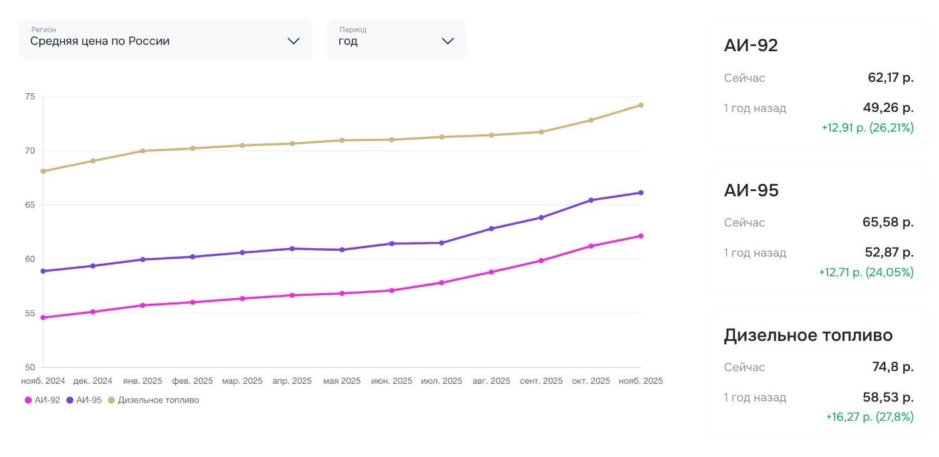Click the АИ-92 price card heading
939x457 pixels.
pyautogui.click(x=751, y=46)
